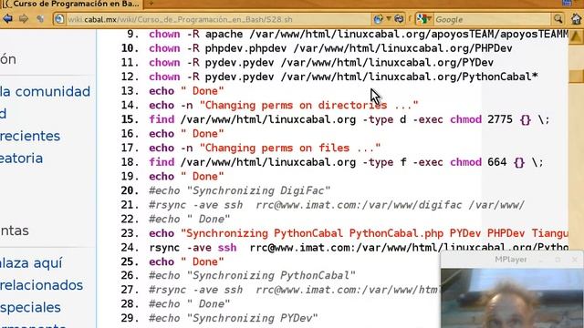Click the partially visible 'd' sidebar link
The width and height of the screenshot is (584, 328).
pyautogui.click(x=4, y=114)
